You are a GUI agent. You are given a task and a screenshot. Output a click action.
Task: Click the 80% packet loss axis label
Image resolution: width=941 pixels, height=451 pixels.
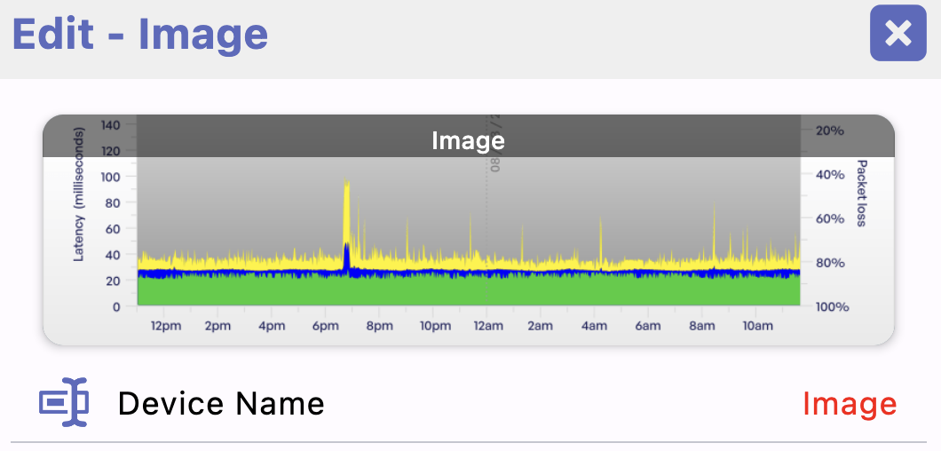[831, 263]
